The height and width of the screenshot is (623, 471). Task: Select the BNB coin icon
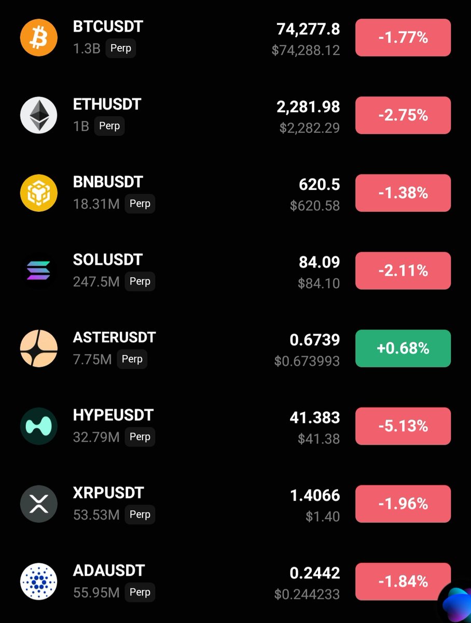coord(37,193)
